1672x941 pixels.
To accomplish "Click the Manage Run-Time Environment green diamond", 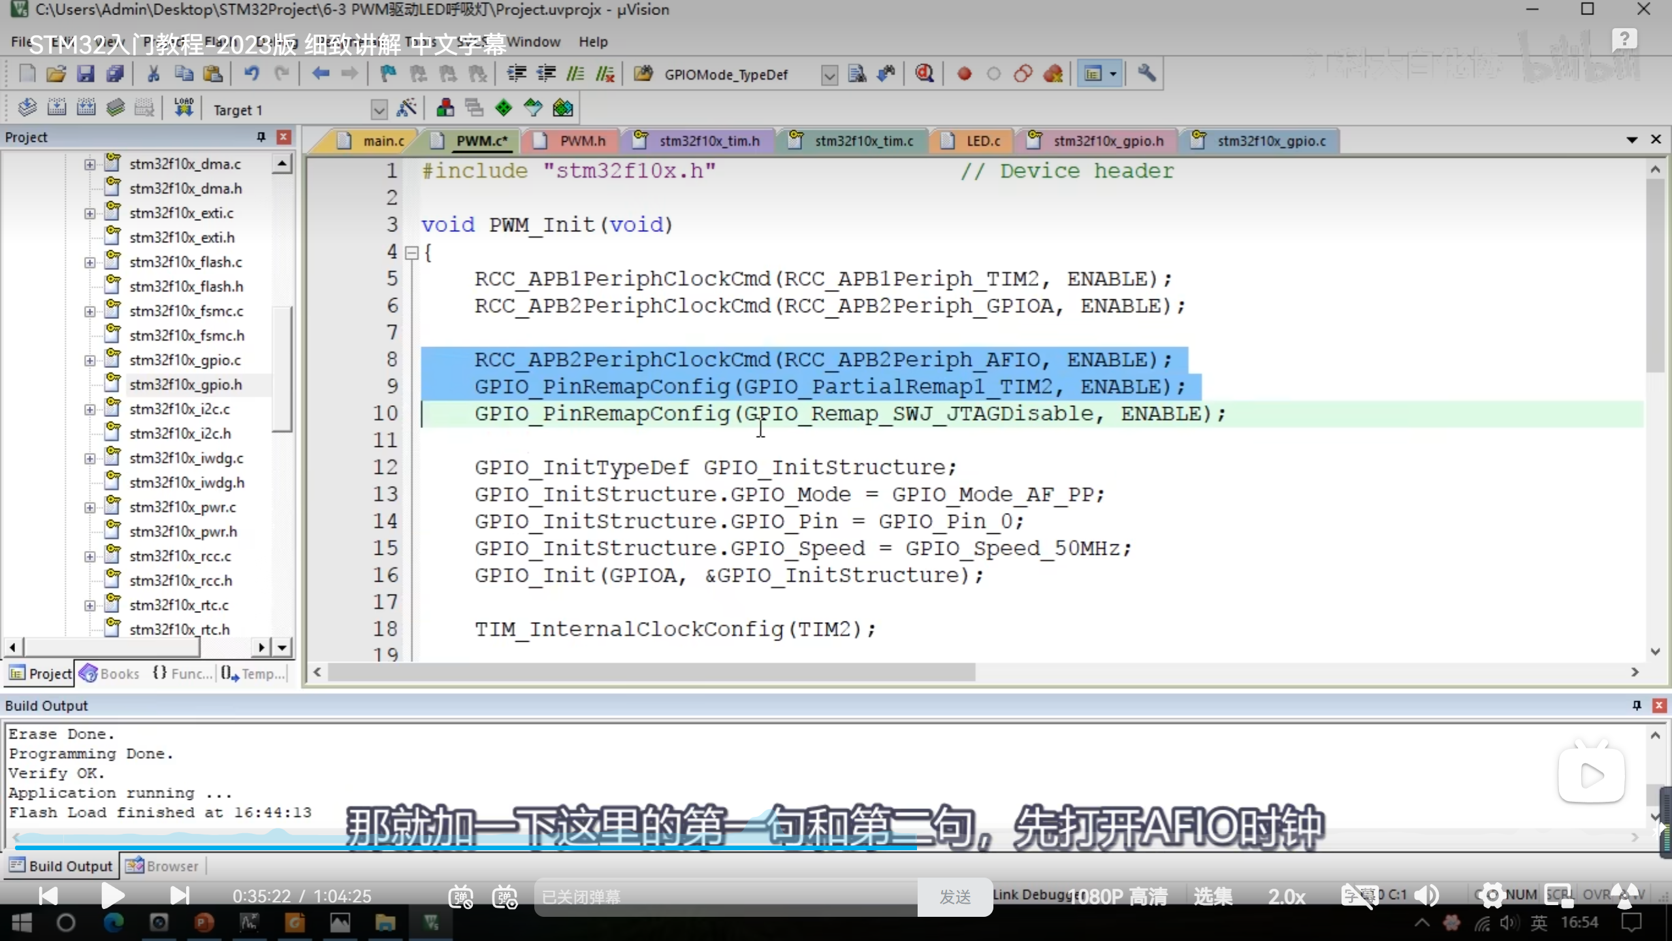I will (x=504, y=108).
